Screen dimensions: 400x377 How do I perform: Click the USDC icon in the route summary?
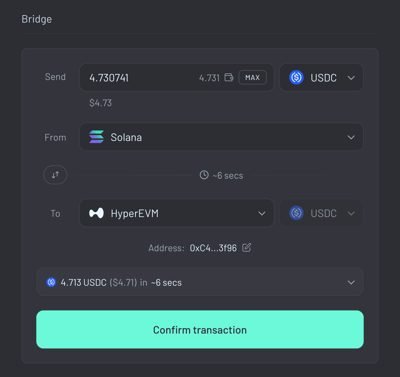51,282
